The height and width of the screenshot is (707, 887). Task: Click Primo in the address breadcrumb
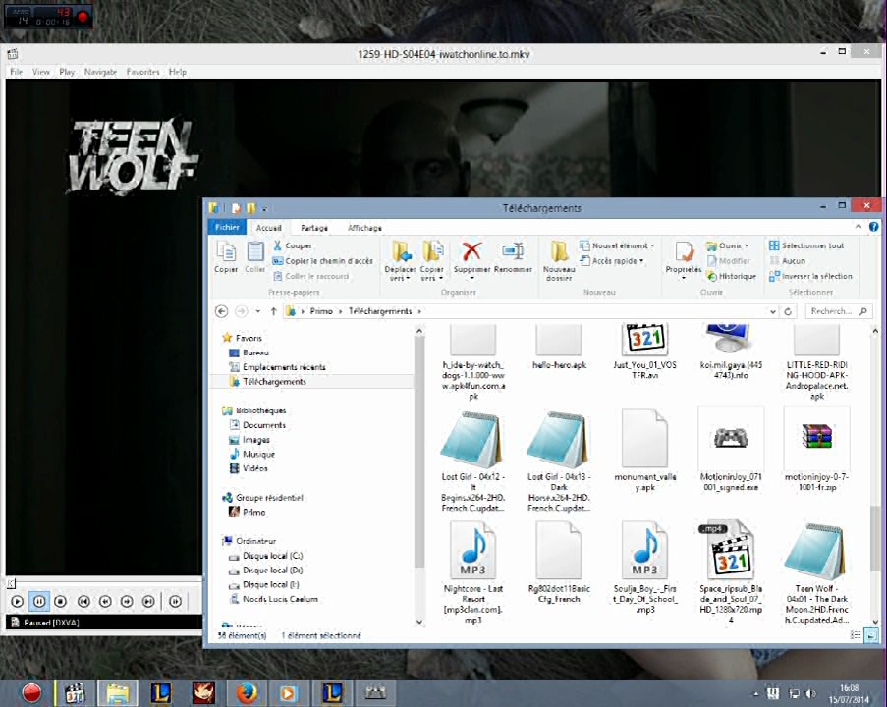(321, 311)
